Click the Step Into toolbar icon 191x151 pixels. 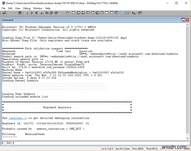(x=47, y=13)
